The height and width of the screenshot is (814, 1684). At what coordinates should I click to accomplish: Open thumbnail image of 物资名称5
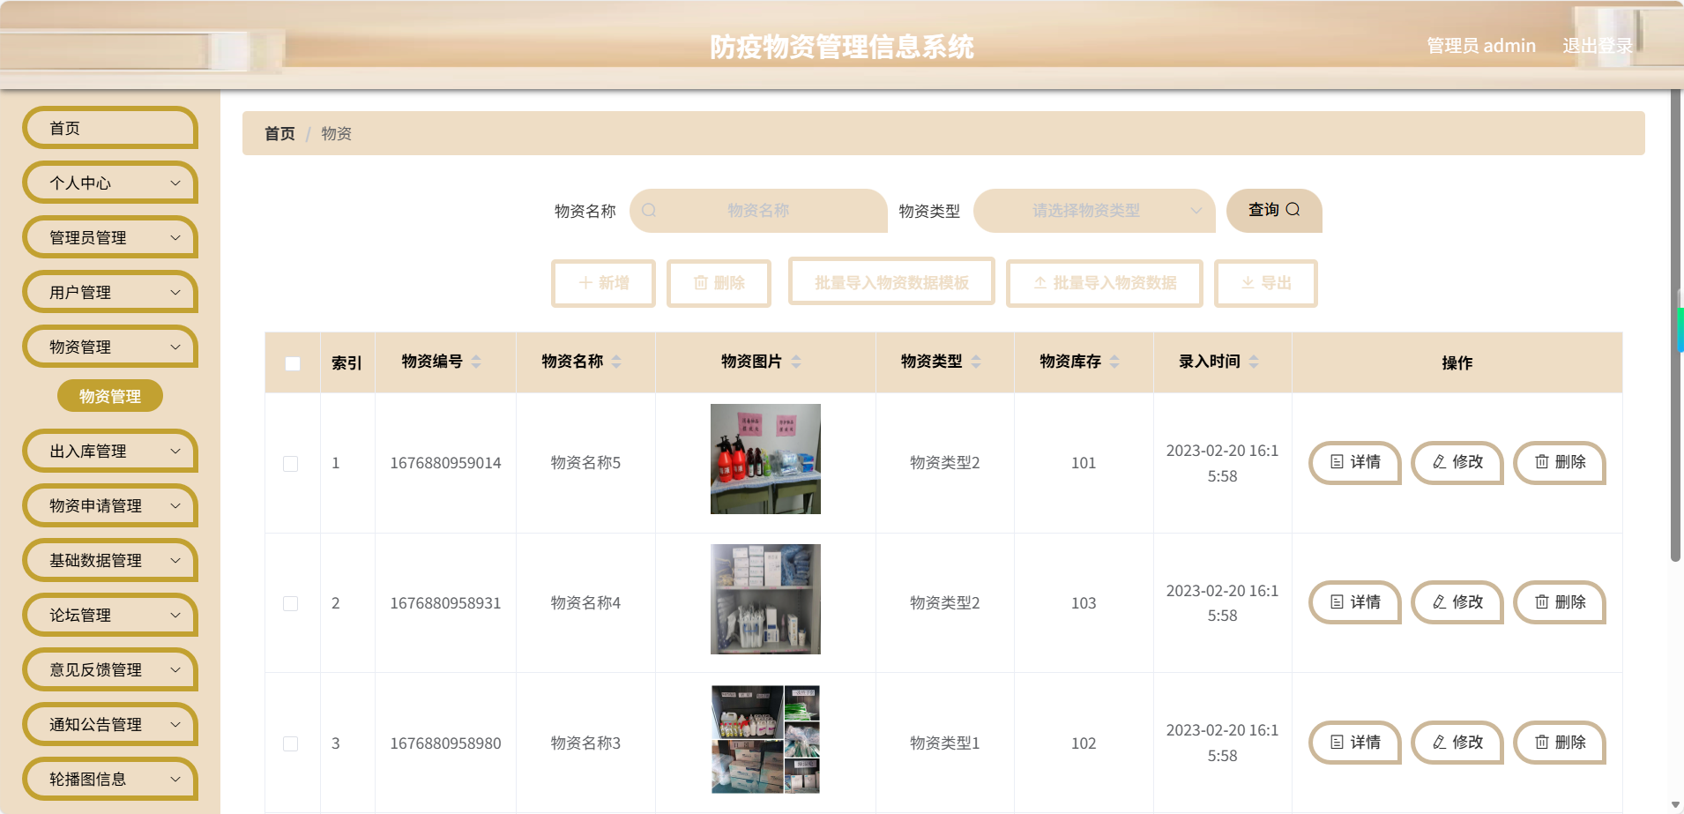click(x=765, y=459)
